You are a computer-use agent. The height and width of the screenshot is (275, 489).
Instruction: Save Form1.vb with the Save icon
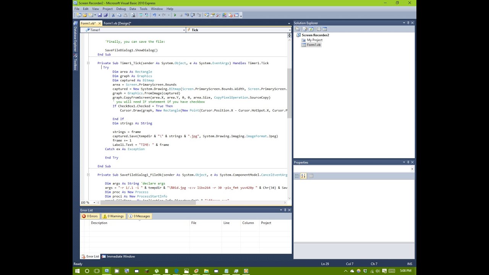[x=100, y=15]
